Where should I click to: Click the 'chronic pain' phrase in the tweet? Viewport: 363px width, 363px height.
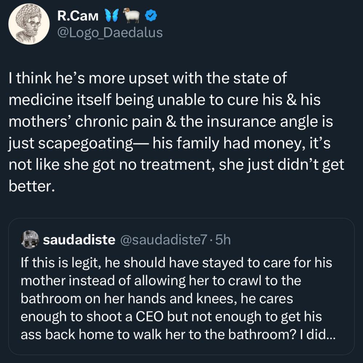click(x=118, y=122)
